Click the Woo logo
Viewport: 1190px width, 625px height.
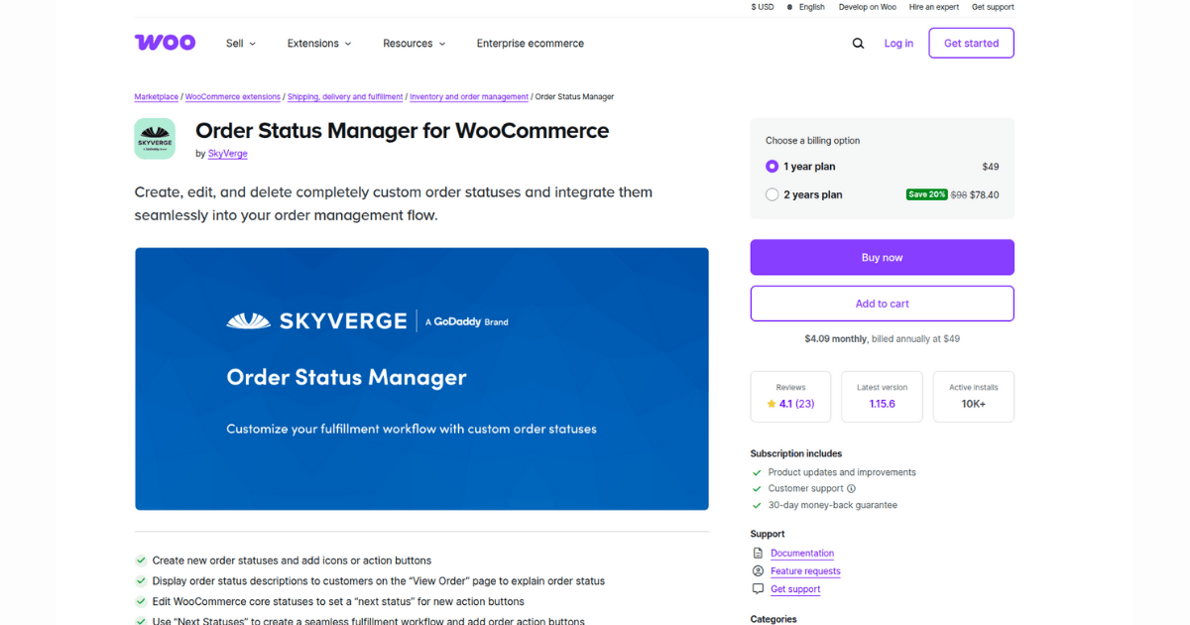point(165,43)
